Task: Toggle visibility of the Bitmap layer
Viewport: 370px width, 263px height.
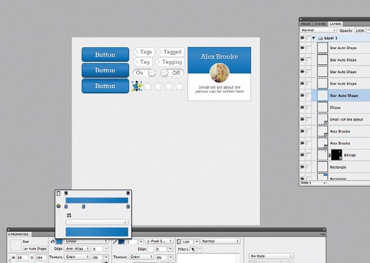Action: coord(302,155)
